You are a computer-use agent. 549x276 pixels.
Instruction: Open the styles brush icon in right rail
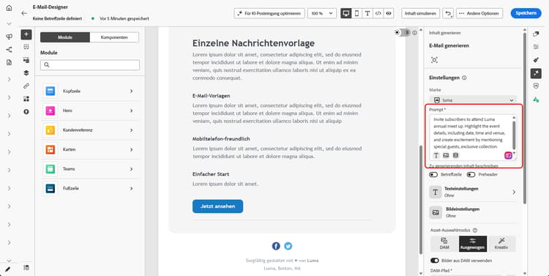pos(536,60)
